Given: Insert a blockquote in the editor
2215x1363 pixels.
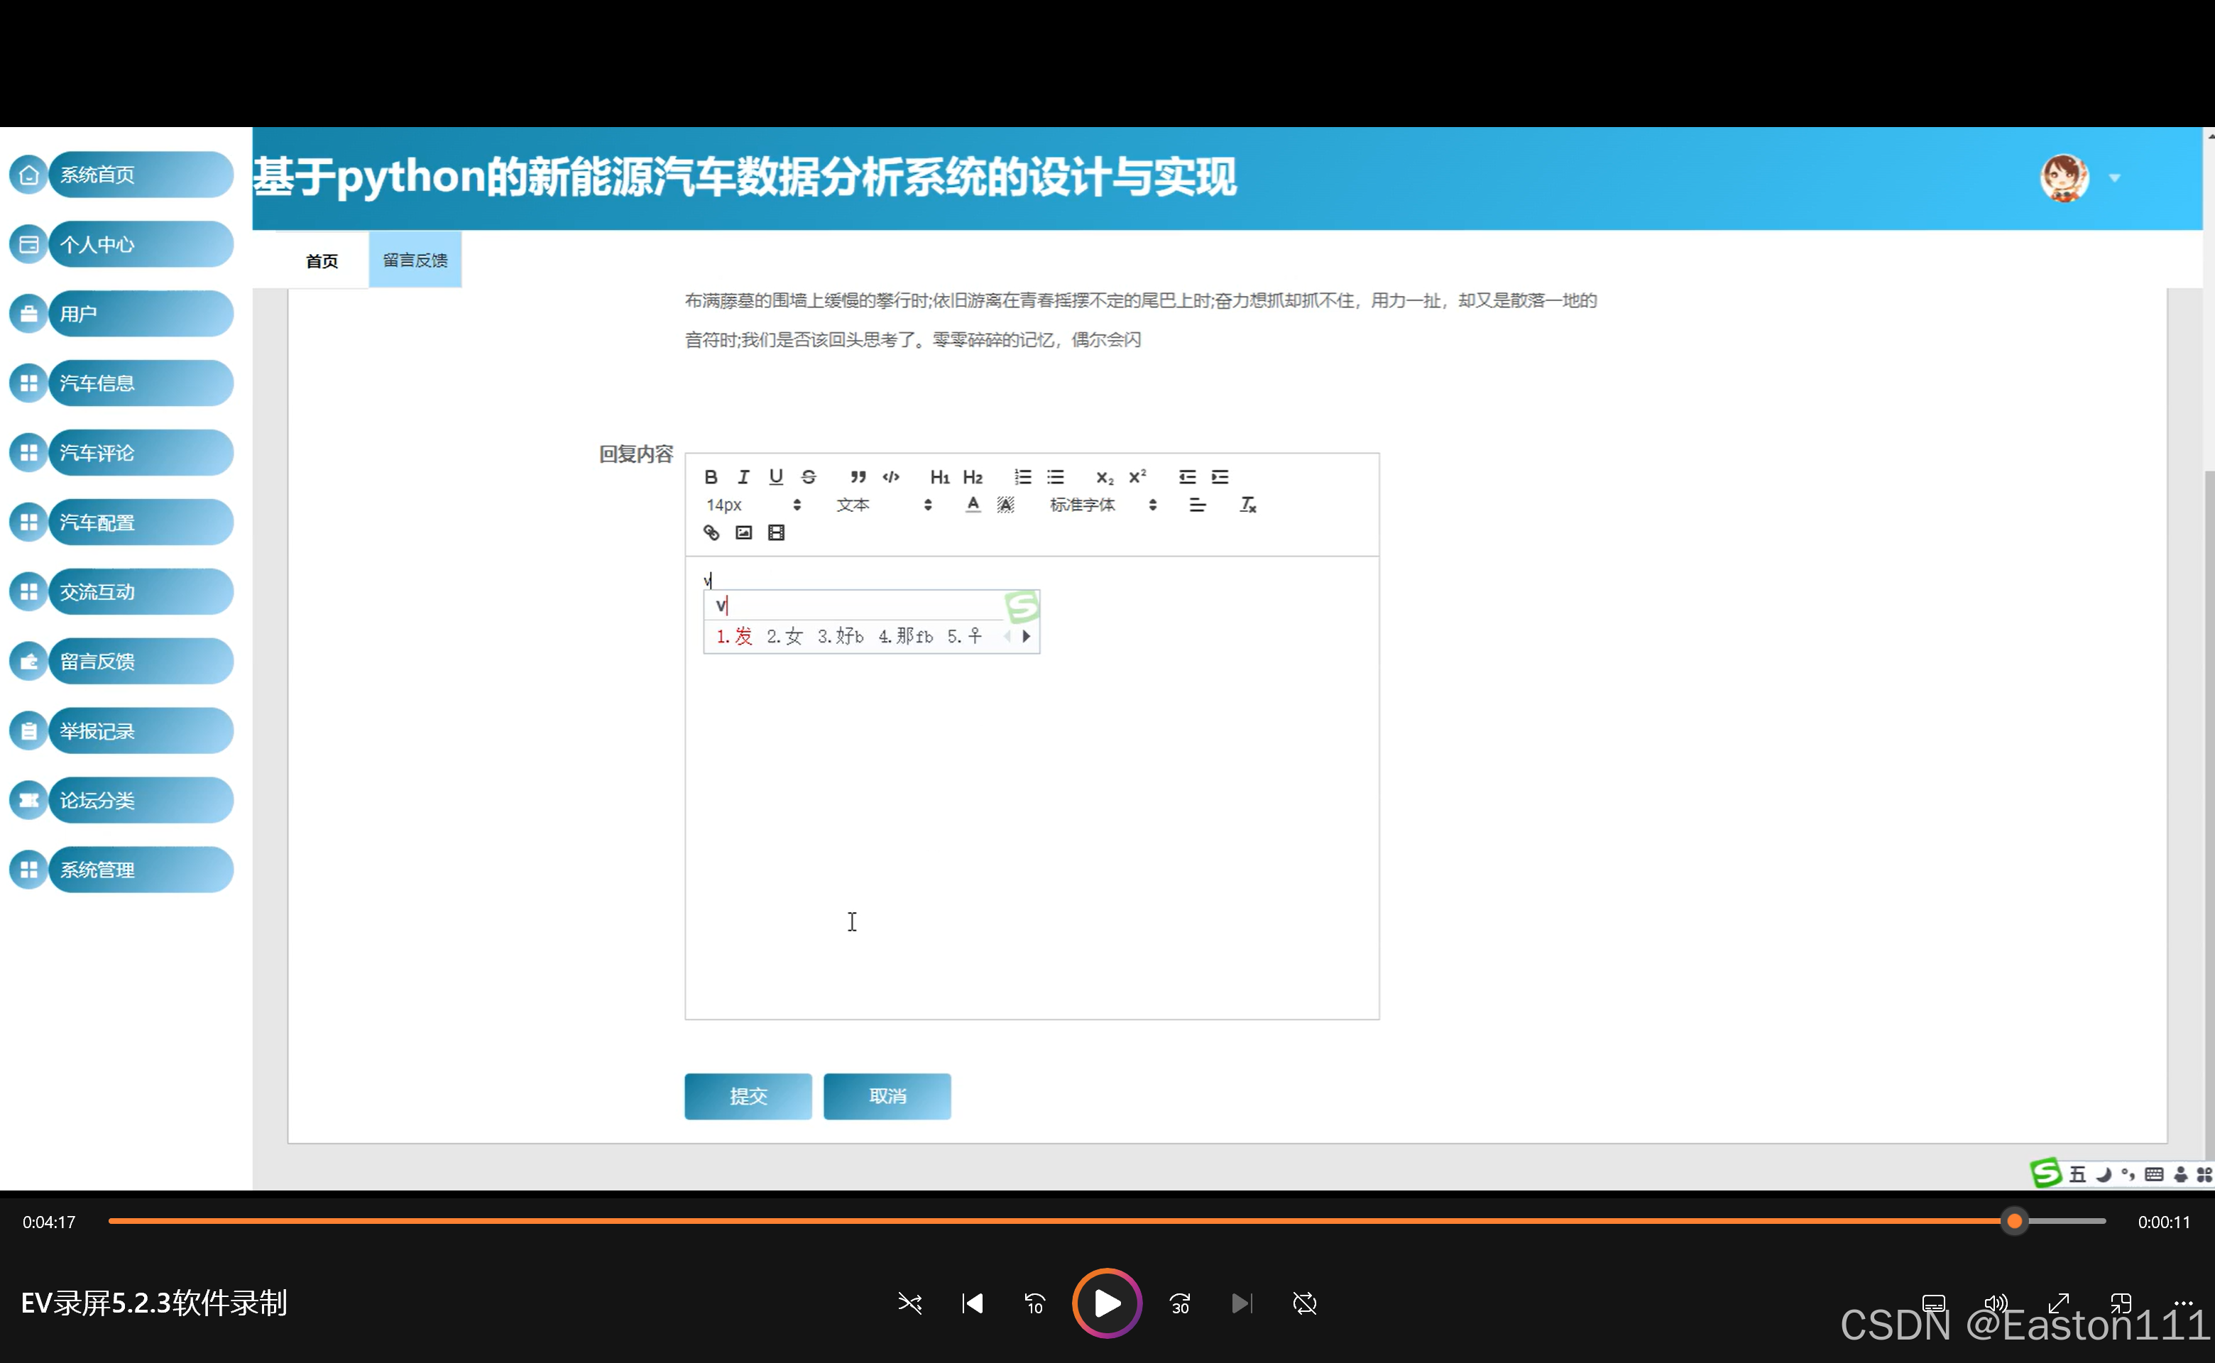Looking at the screenshot, I should (858, 477).
